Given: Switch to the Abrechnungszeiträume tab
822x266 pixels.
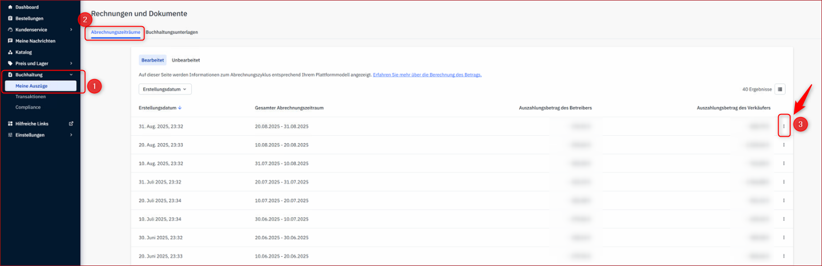Looking at the screenshot, I should 115,33.
